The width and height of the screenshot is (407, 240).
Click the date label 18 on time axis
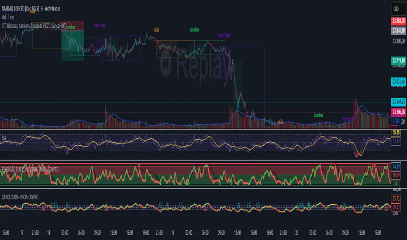(x=49, y=233)
